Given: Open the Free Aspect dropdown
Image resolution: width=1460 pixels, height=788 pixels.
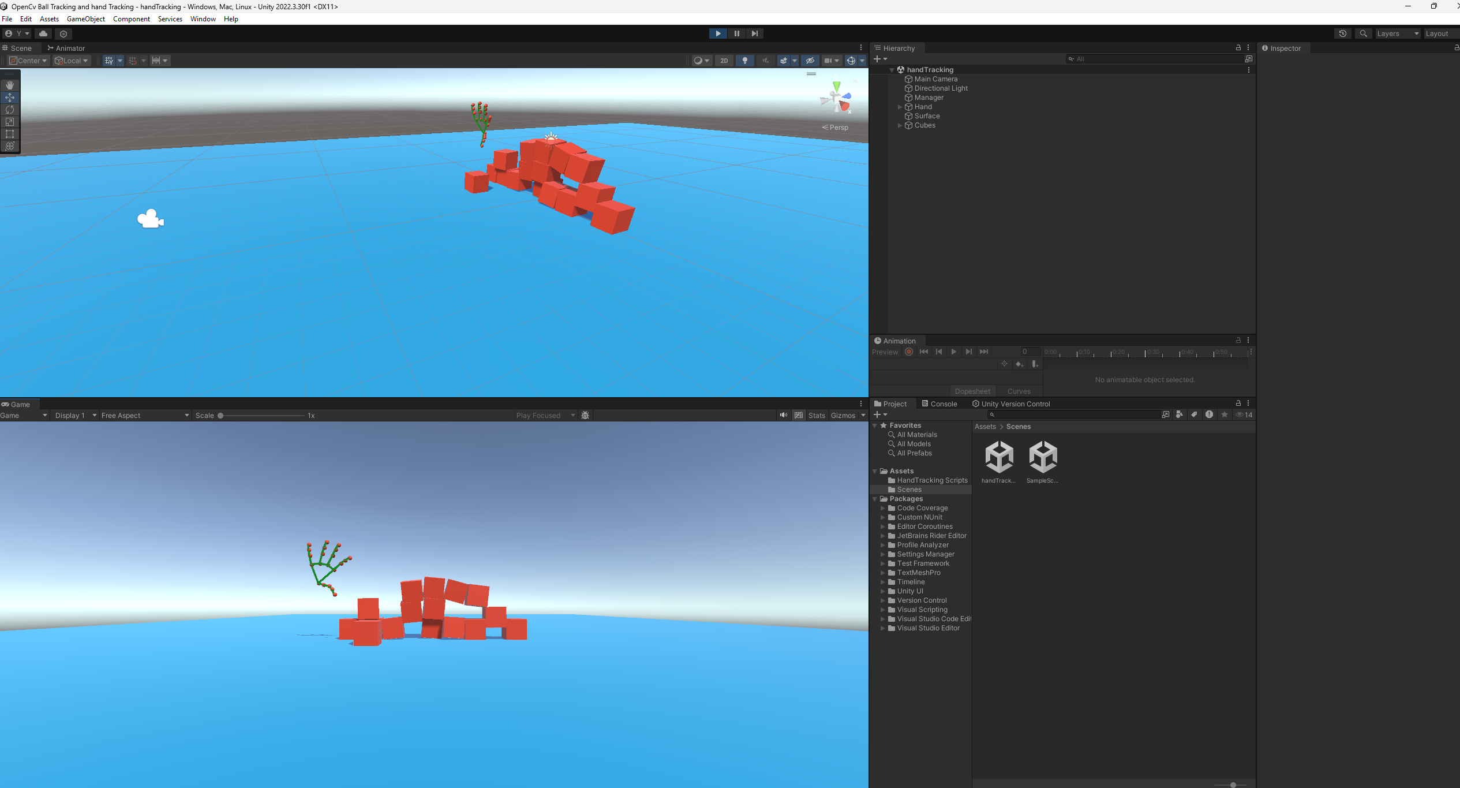Looking at the screenshot, I should (145, 415).
